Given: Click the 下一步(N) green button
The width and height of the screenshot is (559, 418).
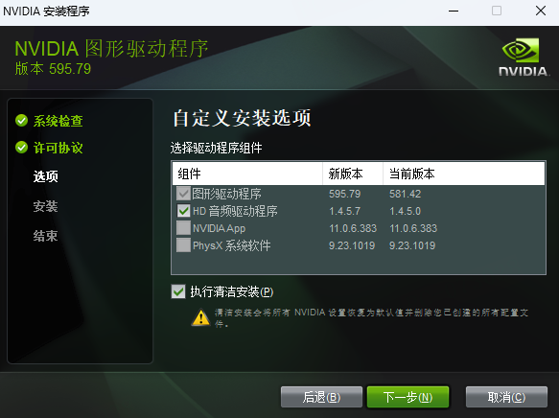Looking at the screenshot, I should [408, 397].
